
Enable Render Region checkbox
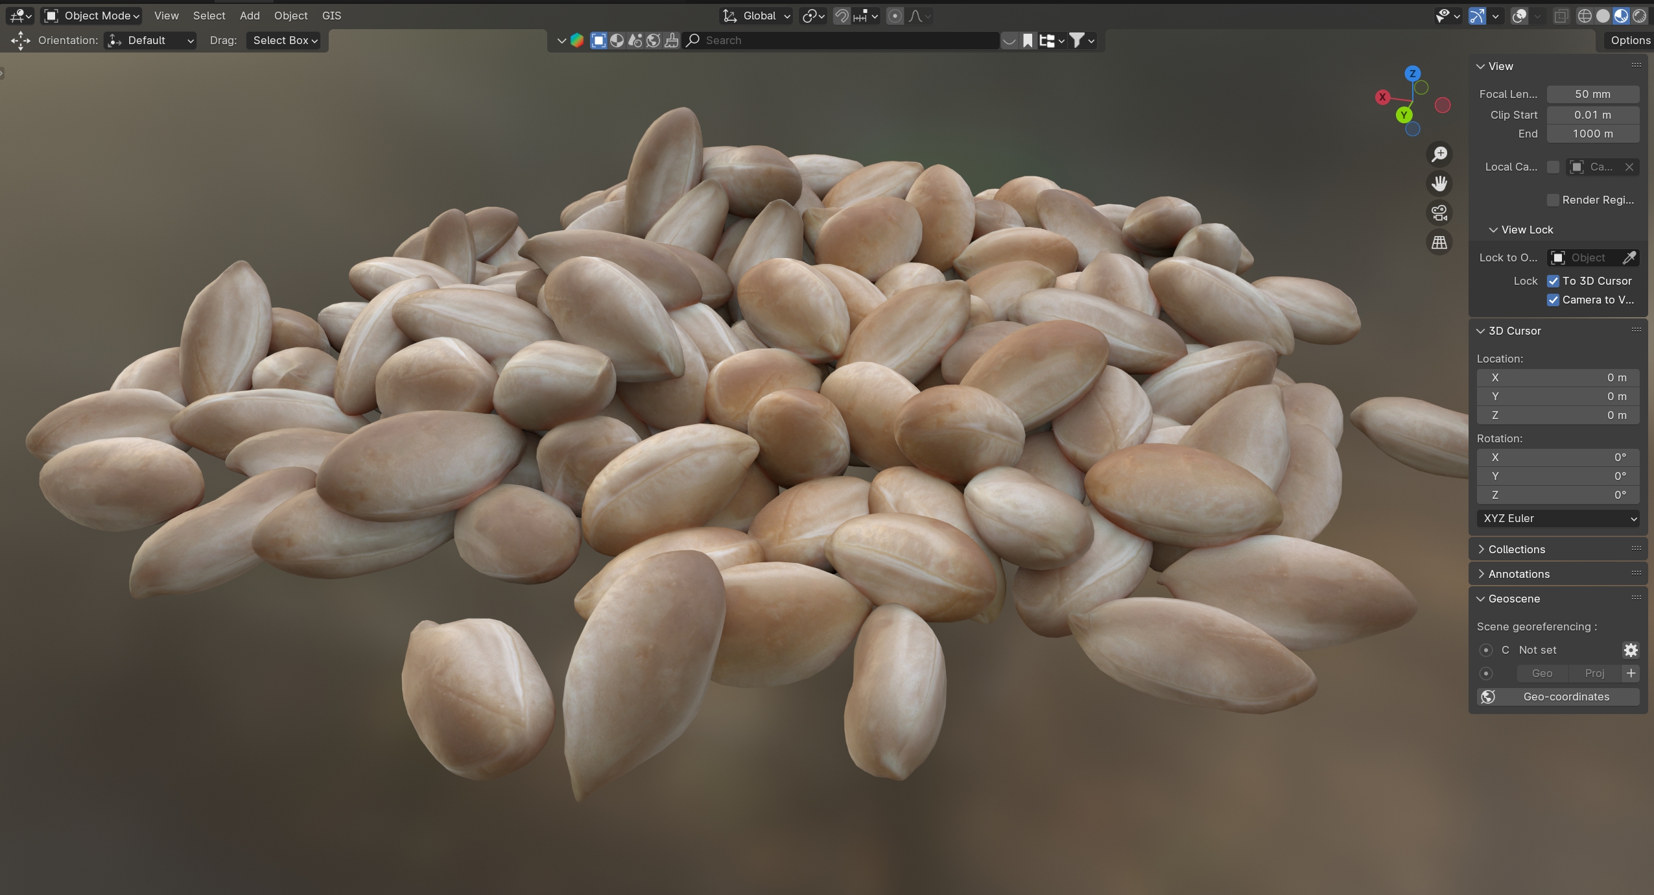pyautogui.click(x=1553, y=200)
